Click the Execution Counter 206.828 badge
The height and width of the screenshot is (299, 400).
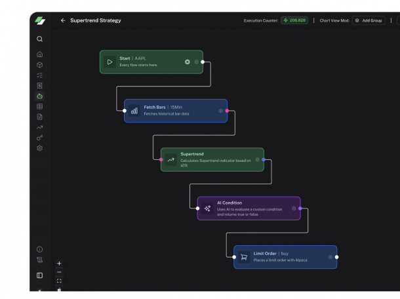tap(294, 20)
